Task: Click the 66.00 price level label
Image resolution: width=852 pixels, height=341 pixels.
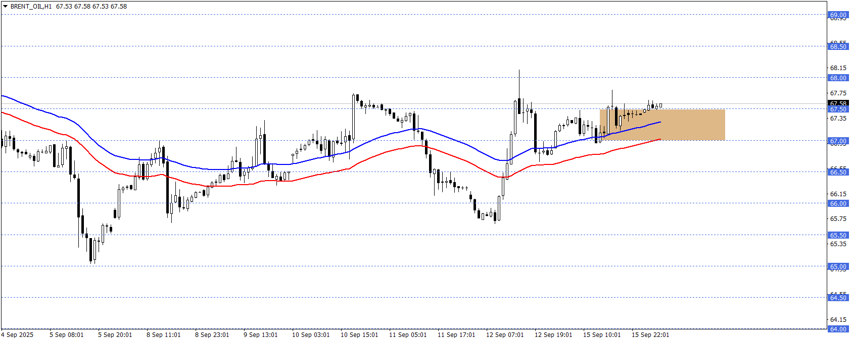Action: [838, 203]
